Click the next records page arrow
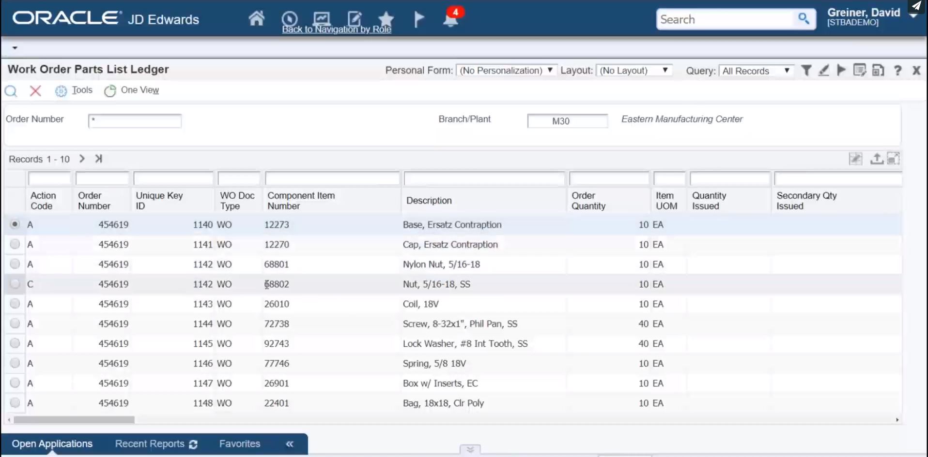The image size is (928, 457). point(81,159)
